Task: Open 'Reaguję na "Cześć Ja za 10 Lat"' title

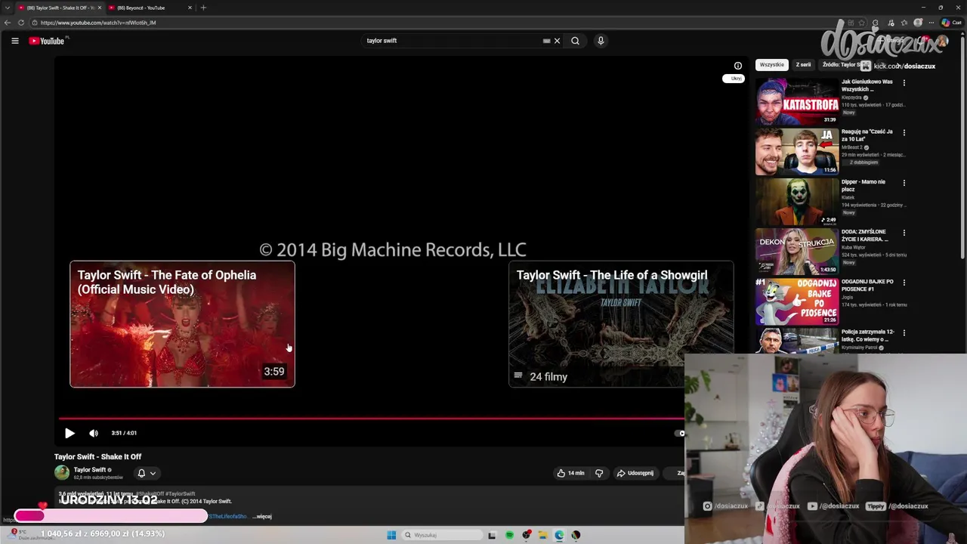Action: pyautogui.click(x=867, y=135)
